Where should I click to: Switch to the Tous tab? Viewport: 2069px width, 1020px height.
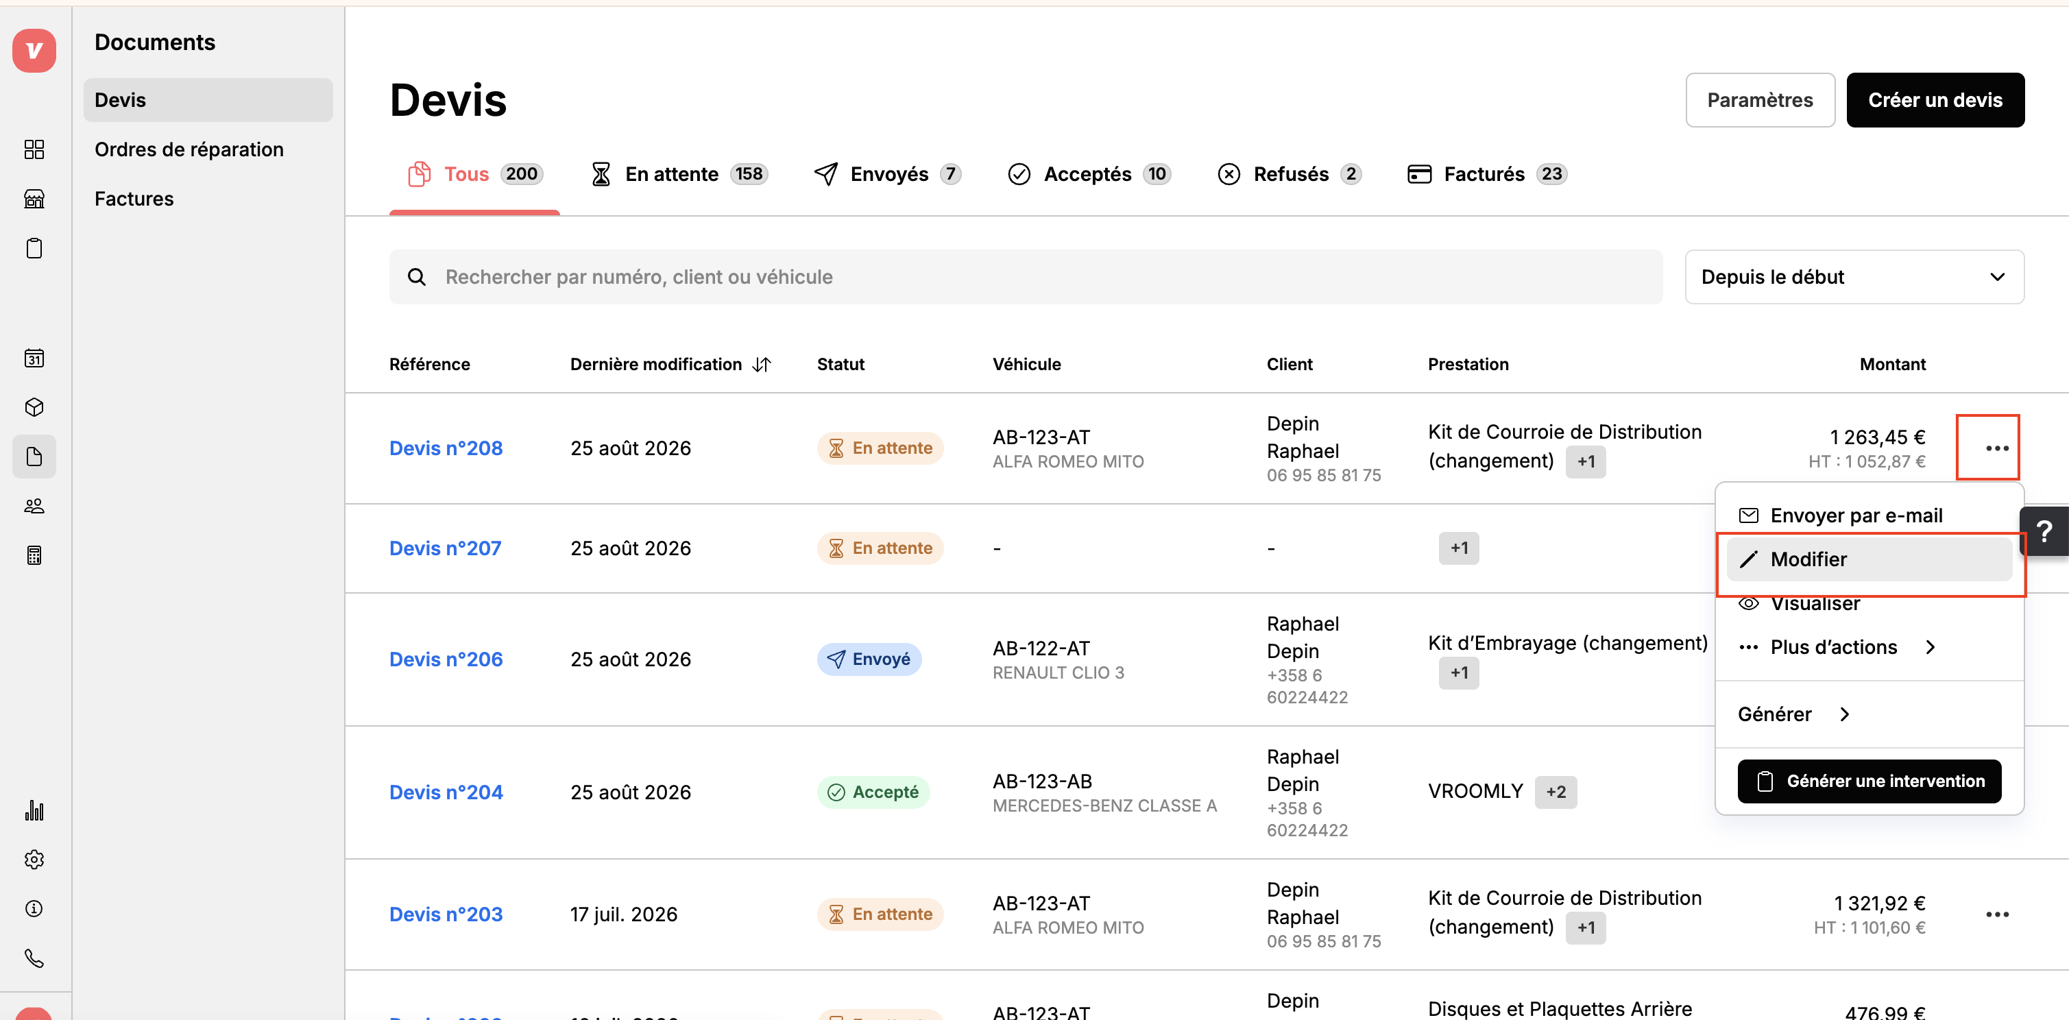pos(474,174)
